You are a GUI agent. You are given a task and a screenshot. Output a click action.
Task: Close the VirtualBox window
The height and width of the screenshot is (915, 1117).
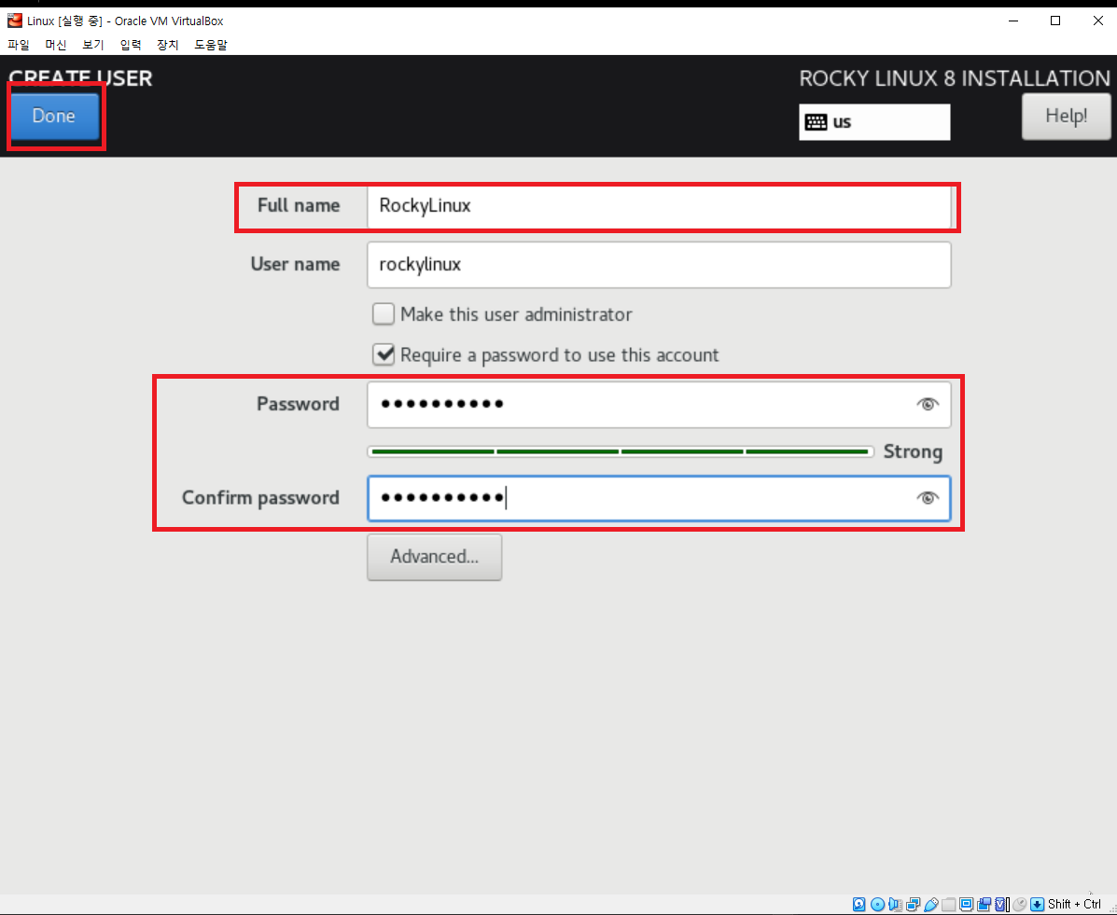click(1097, 21)
